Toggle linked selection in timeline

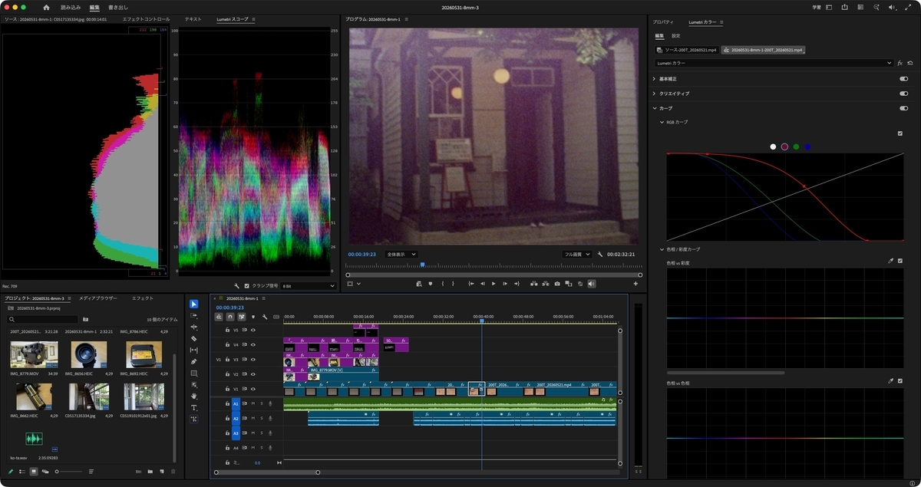(241, 316)
